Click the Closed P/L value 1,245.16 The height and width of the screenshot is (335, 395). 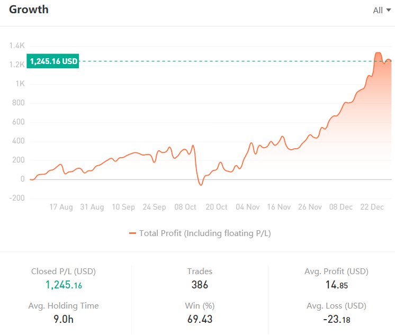click(64, 285)
